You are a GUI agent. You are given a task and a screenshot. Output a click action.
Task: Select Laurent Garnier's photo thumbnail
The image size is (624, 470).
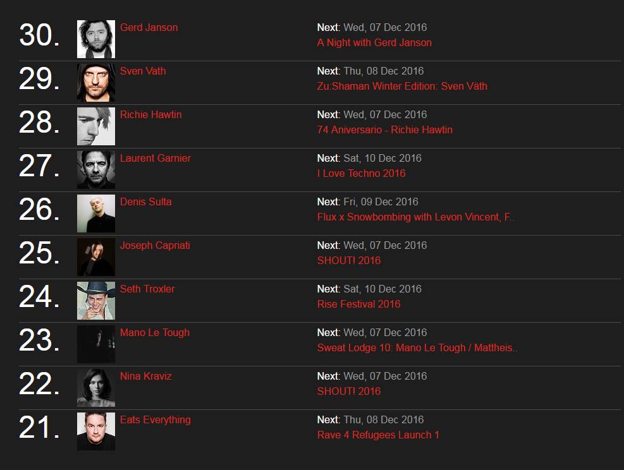(x=96, y=170)
